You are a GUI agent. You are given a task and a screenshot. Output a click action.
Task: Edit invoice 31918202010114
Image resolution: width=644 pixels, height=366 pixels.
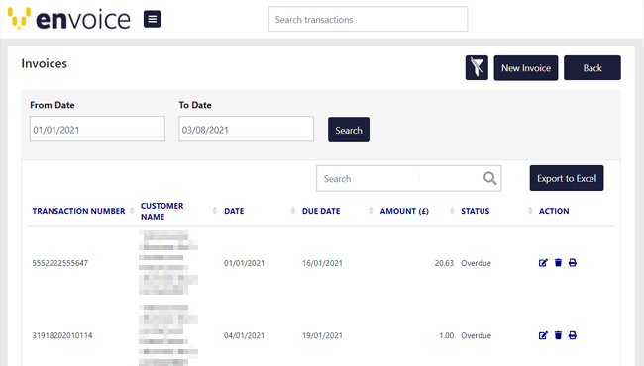tap(543, 335)
